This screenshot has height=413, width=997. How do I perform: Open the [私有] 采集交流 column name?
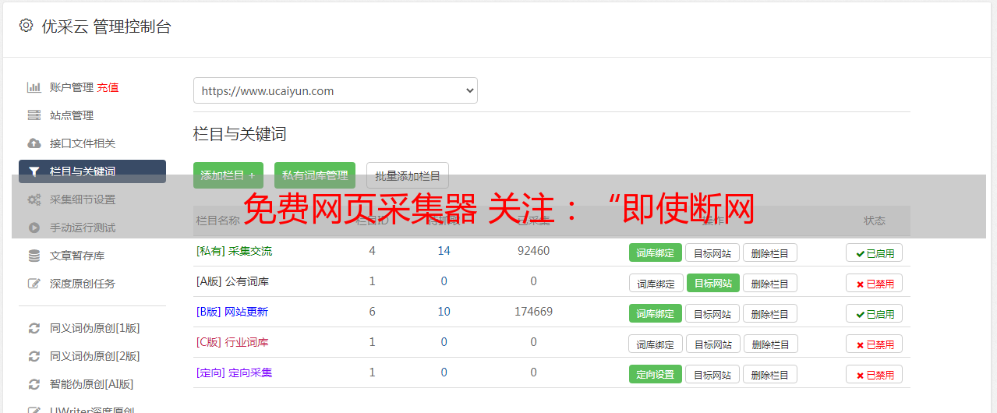pyautogui.click(x=234, y=251)
